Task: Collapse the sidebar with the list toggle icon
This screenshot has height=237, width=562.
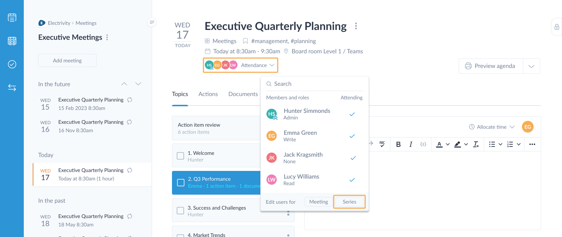Action: (x=152, y=23)
